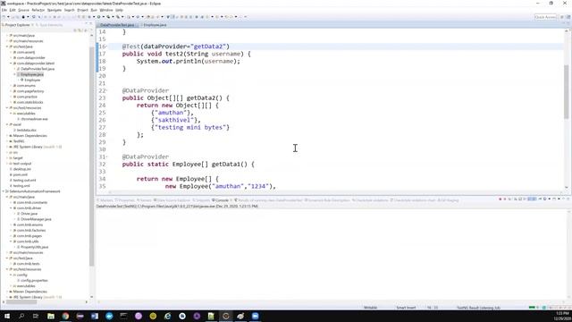The image size is (572, 322).
Task: Open the Windows Start menu
Action: [x=7, y=316]
